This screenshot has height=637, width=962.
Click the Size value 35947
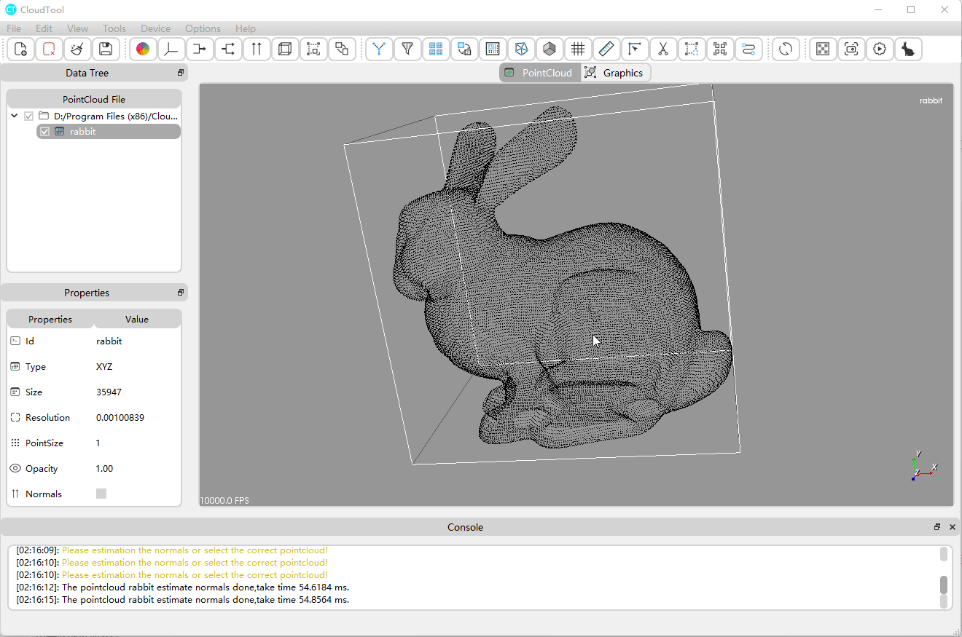[109, 392]
